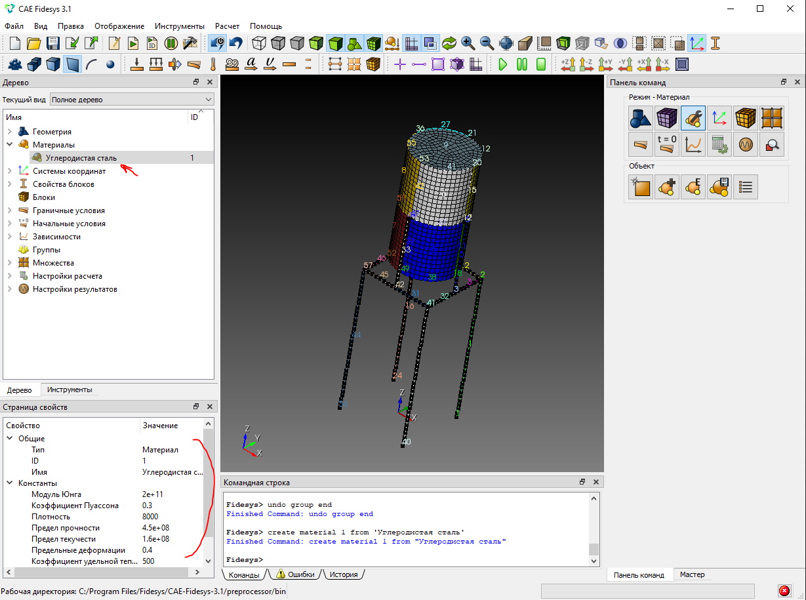The image size is (806, 600).
Task: Set view direction to -Z
Action: [x=587, y=64]
